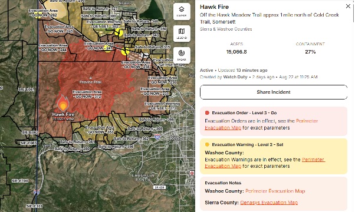Select Safe to Return - 358 label

pyautogui.click(x=116, y=147)
